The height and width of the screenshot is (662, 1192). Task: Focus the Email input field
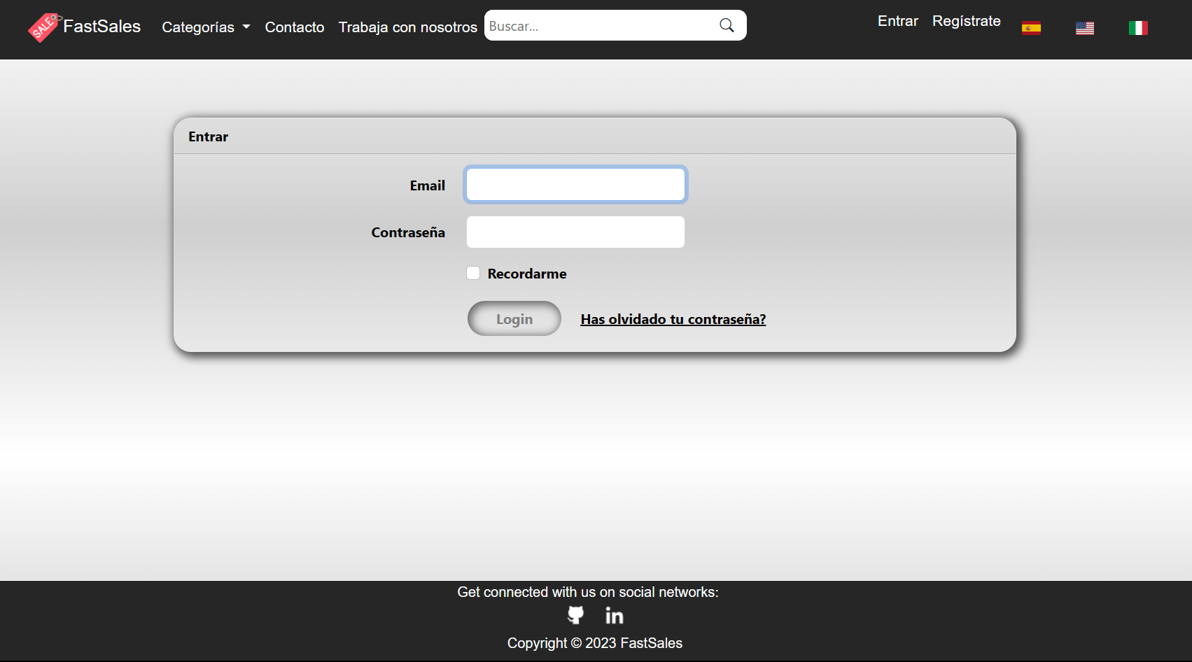point(575,185)
